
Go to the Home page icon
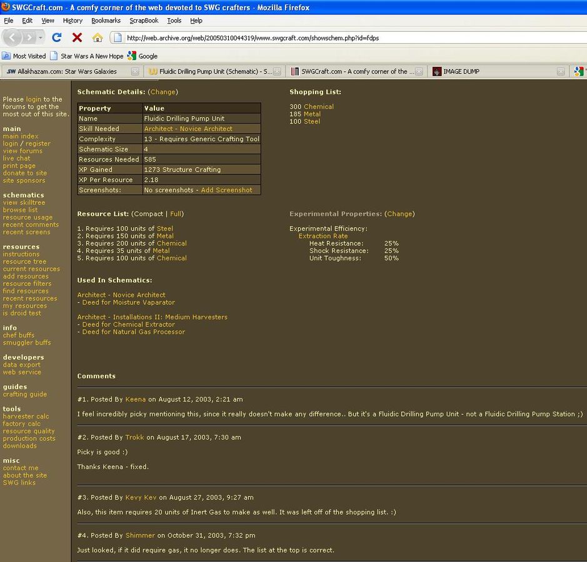(x=98, y=37)
